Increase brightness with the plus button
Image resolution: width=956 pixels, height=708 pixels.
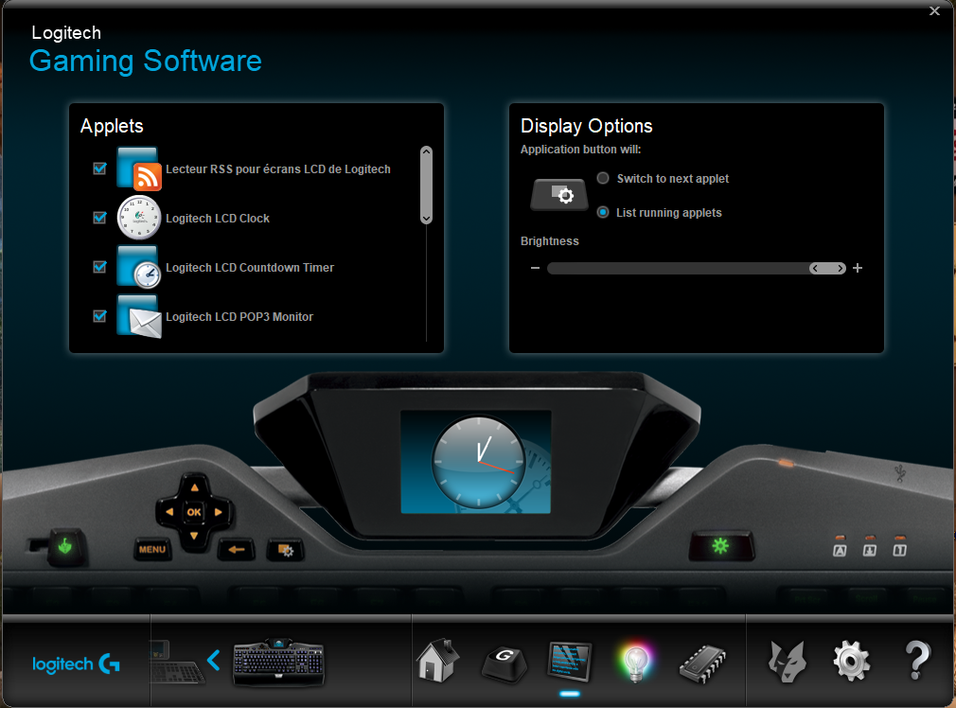click(x=858, y=268)
